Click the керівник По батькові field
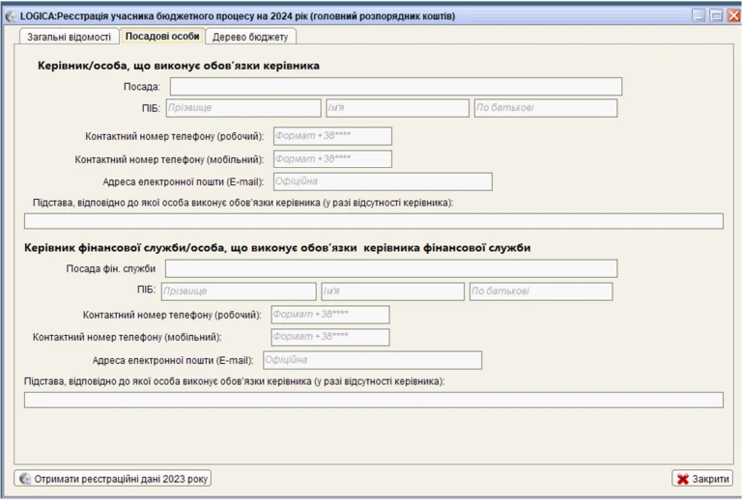Viewport: 742px width, 500px height. click(x=544, y=108)
